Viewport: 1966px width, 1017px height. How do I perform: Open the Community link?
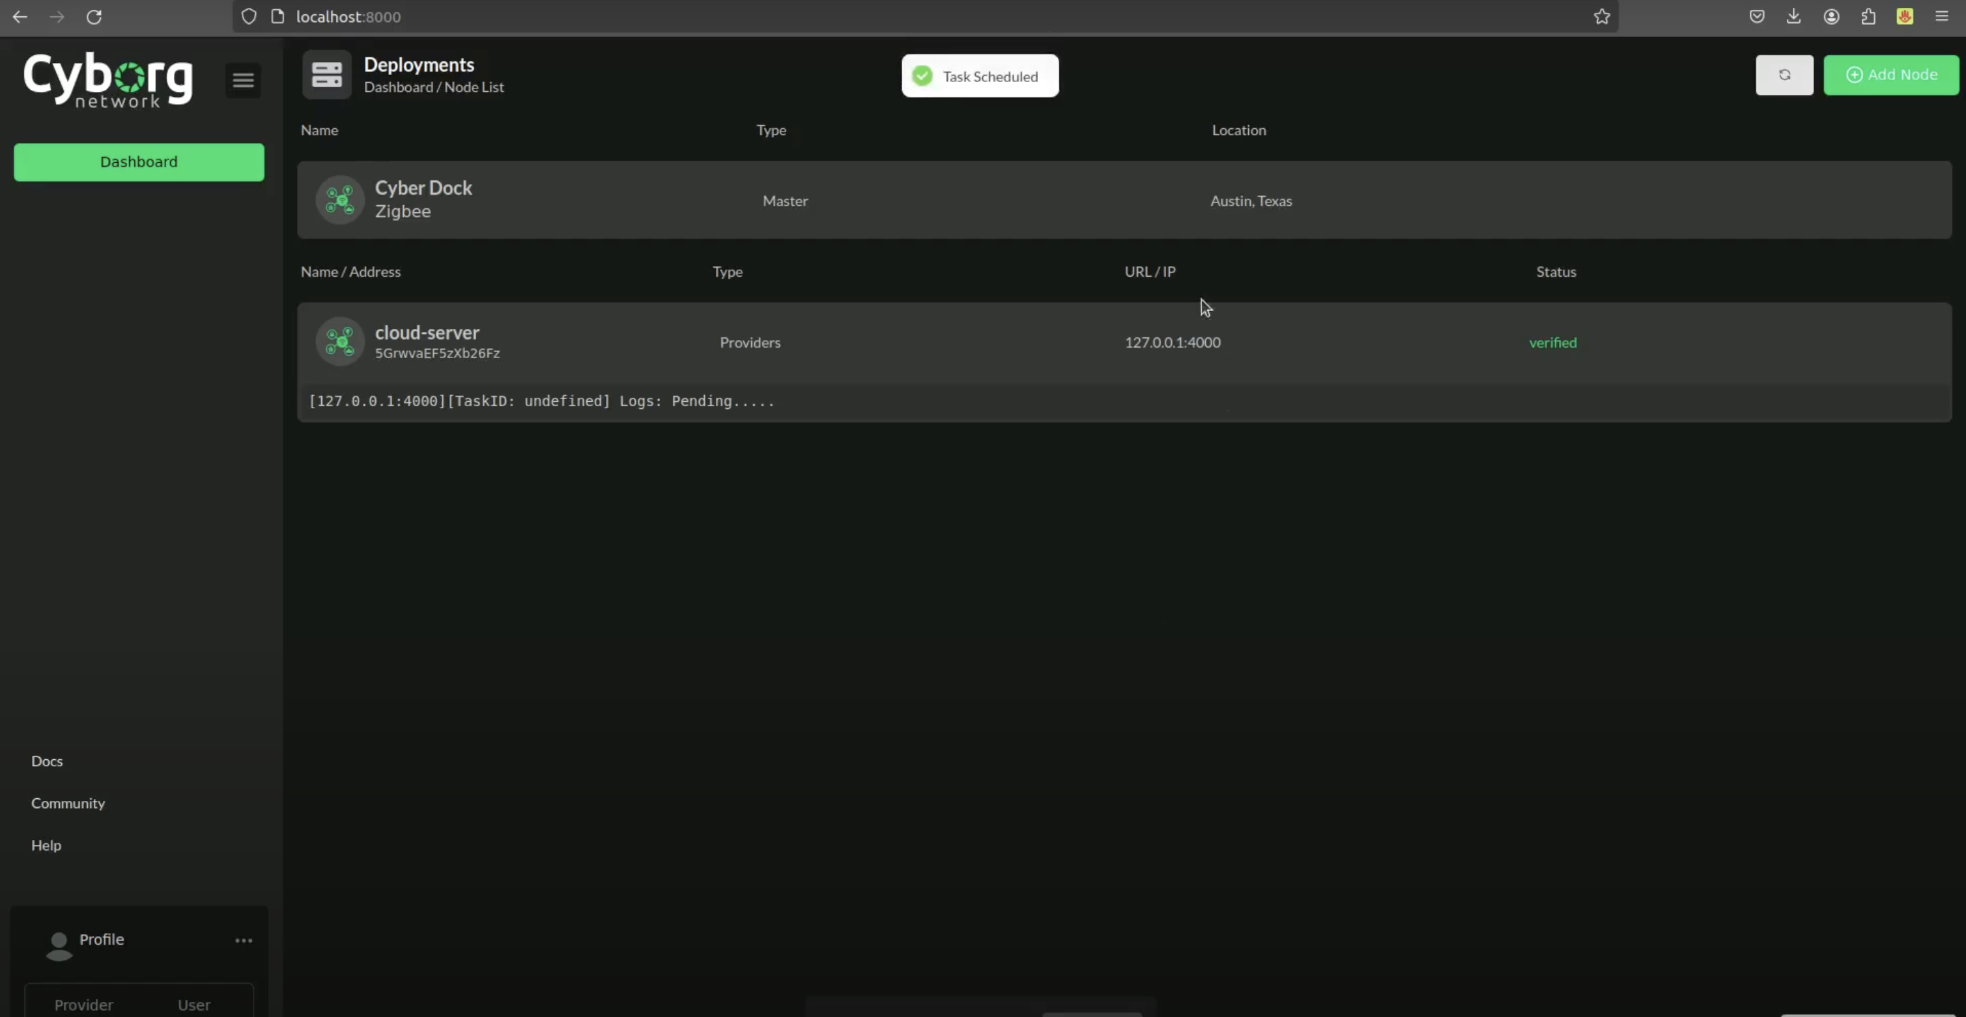pos(68,803)
